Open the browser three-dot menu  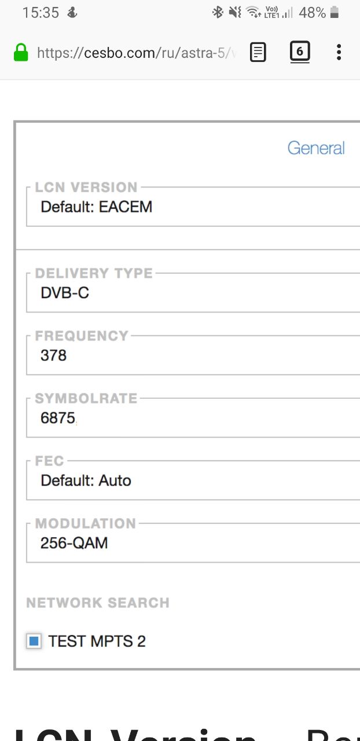339,53
